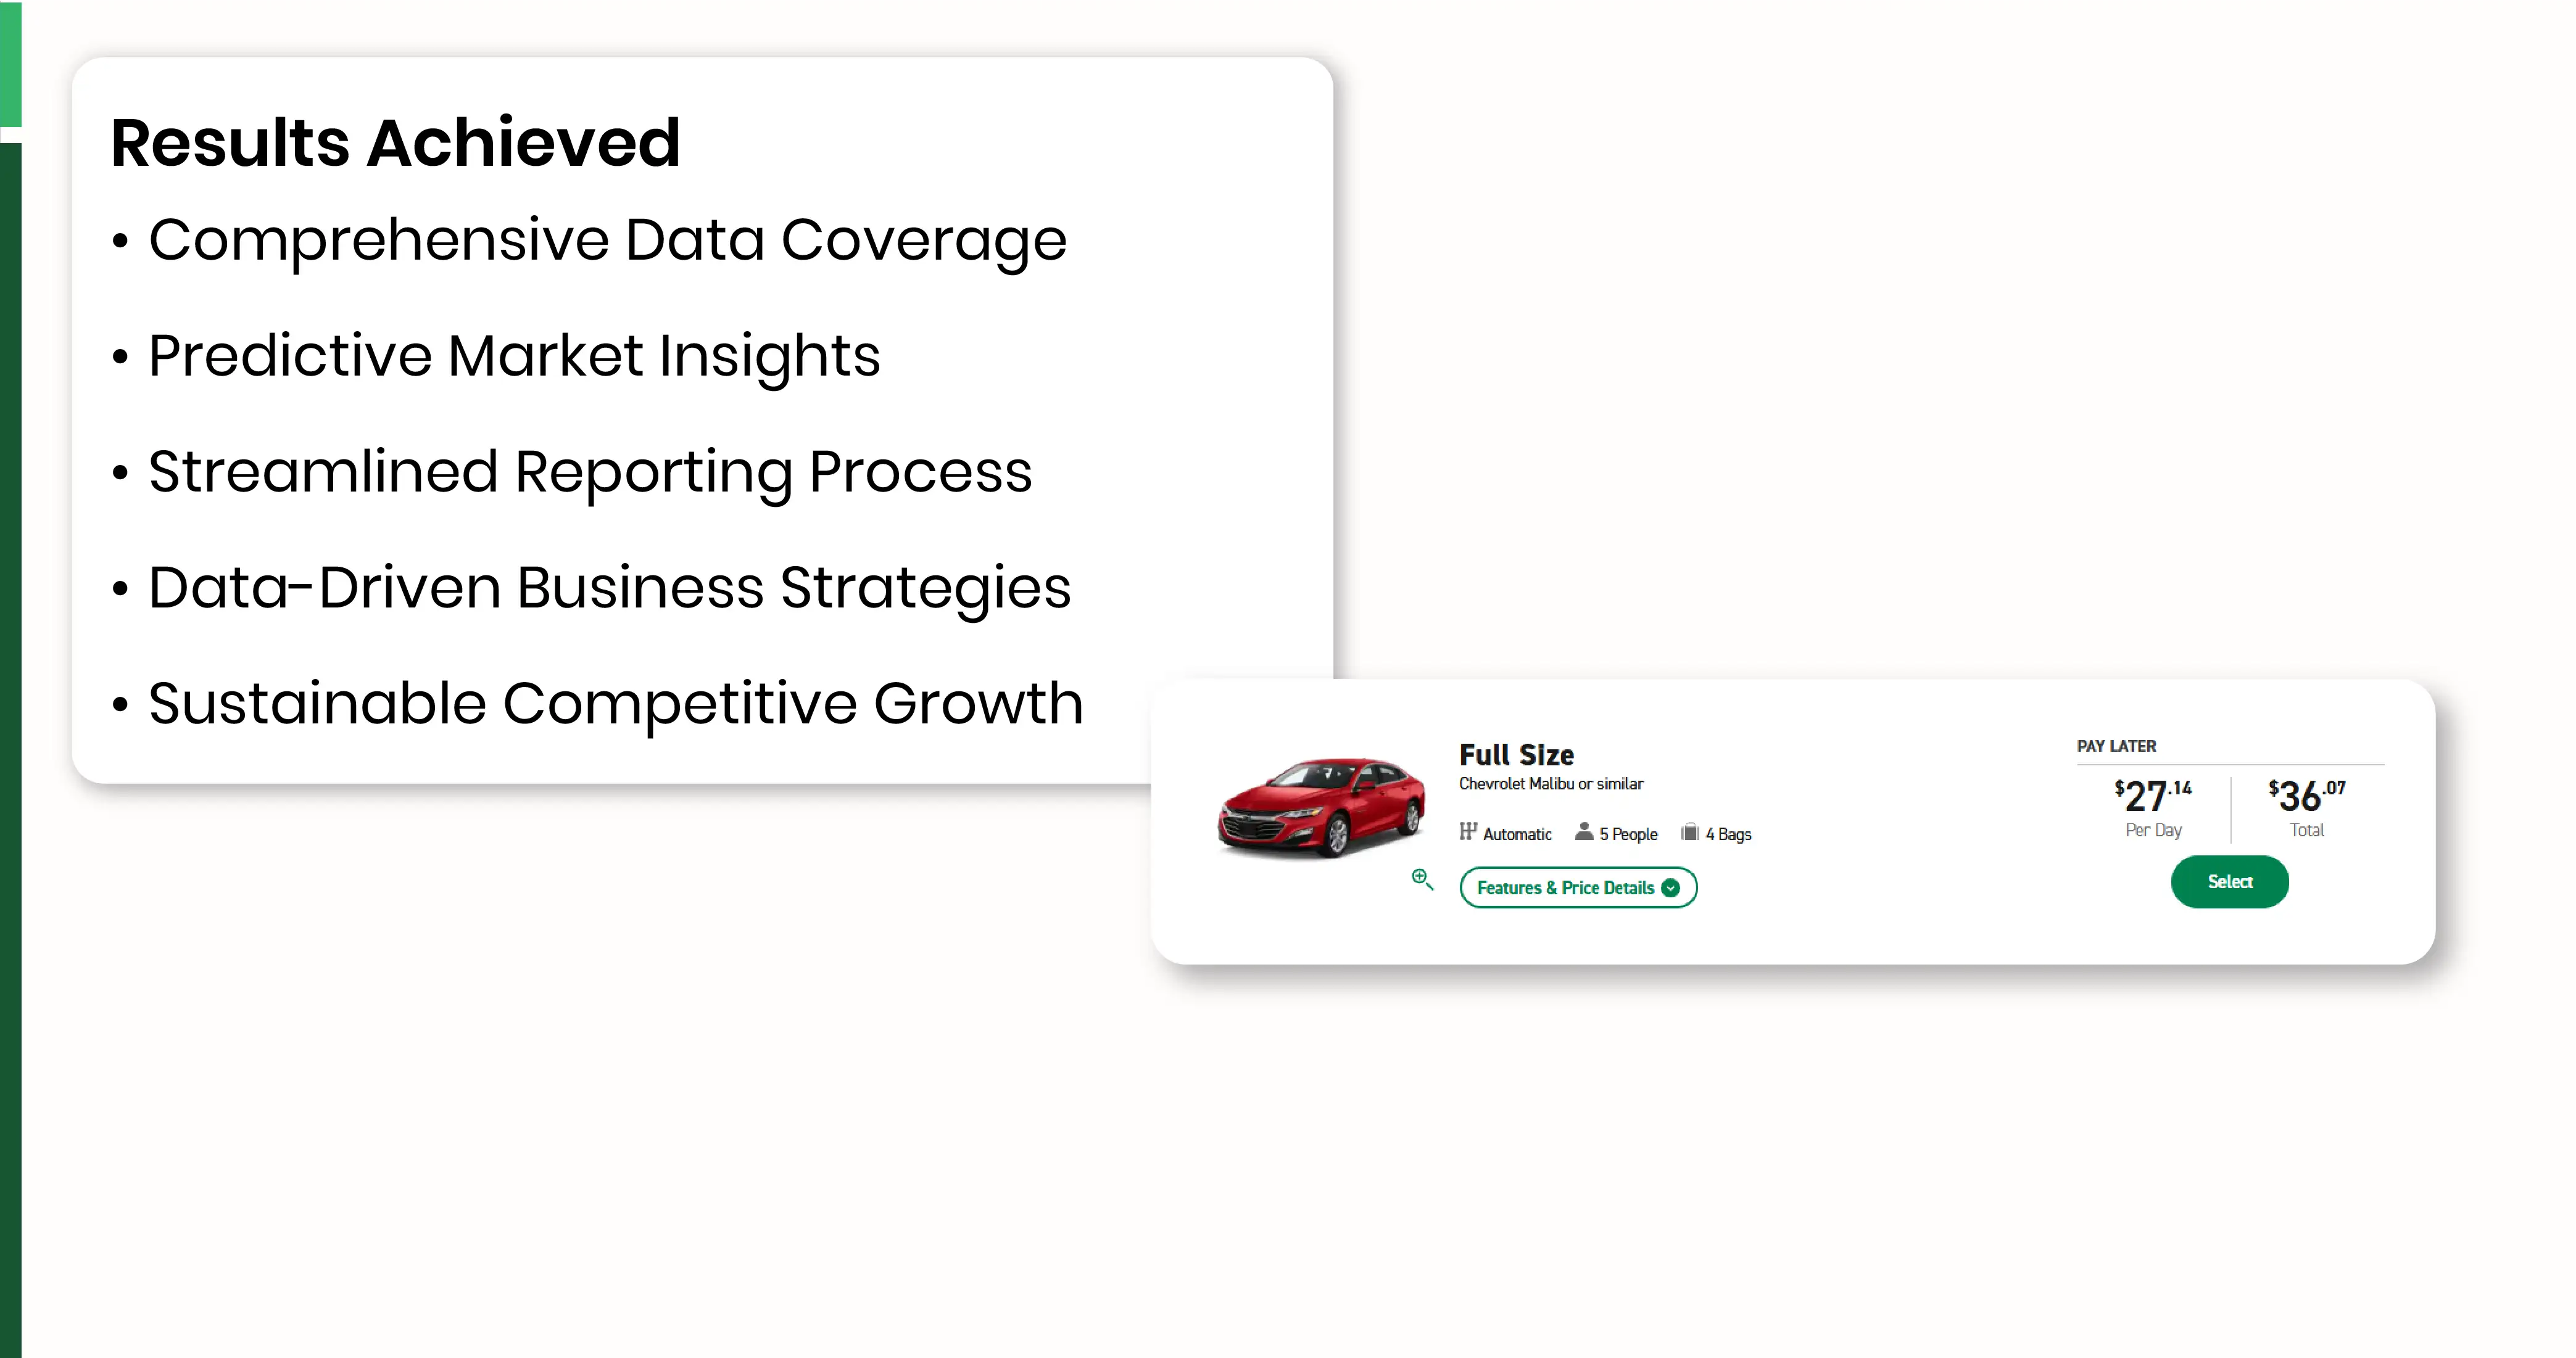Expand Features & Price Details

click(x=1577, y=887)
